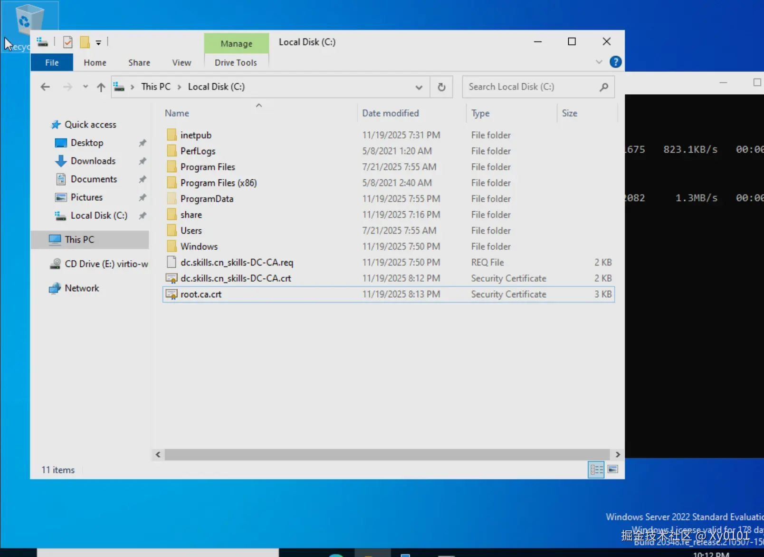Viewport: 764px width, 557px height.
Task: Click the 11 items status bar text
Action: point(58,470)
